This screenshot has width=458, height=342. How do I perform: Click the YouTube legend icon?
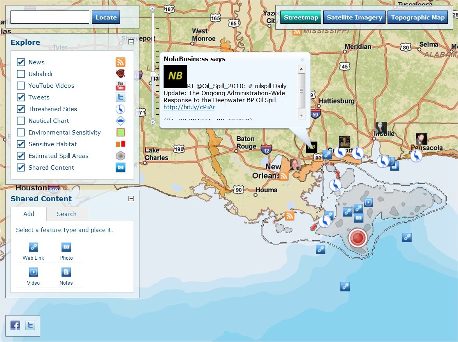pos(120,85)
